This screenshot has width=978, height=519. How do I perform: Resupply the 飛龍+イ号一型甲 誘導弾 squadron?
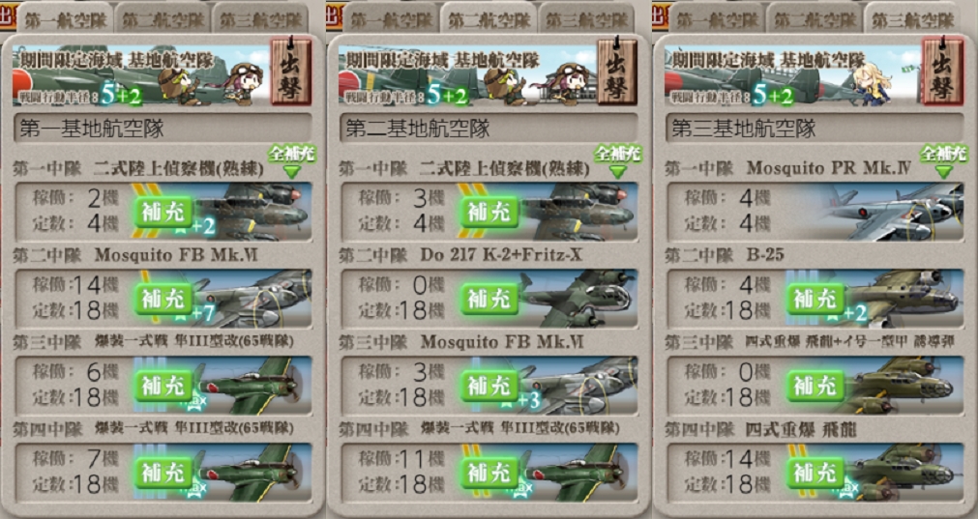pyautogui.click(x=815, y=387)
